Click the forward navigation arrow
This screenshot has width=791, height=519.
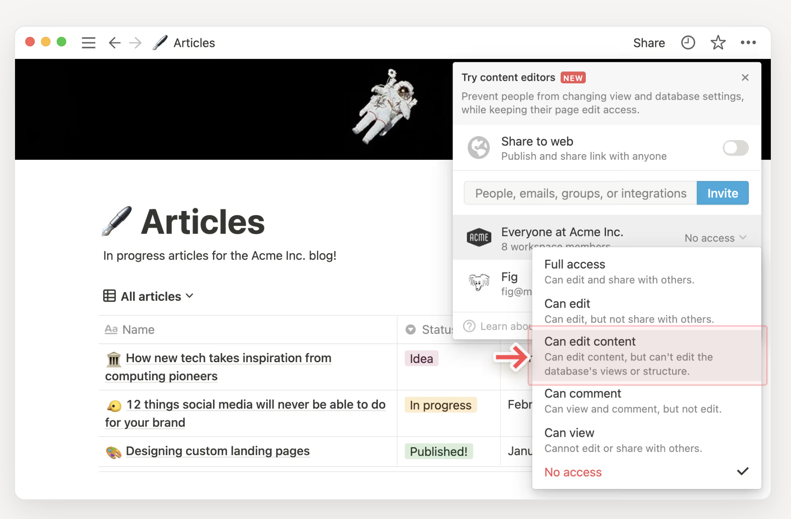pos(135,43)
